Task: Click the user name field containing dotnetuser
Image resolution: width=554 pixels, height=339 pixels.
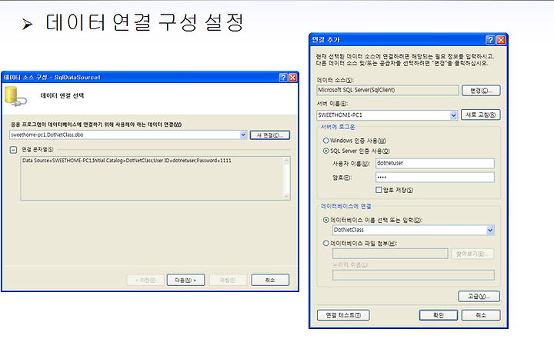Action: point(435,163)
